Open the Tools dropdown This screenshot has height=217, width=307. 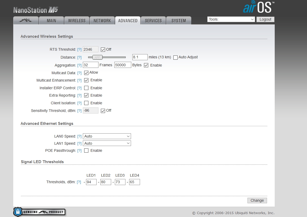tap(231, 19)
